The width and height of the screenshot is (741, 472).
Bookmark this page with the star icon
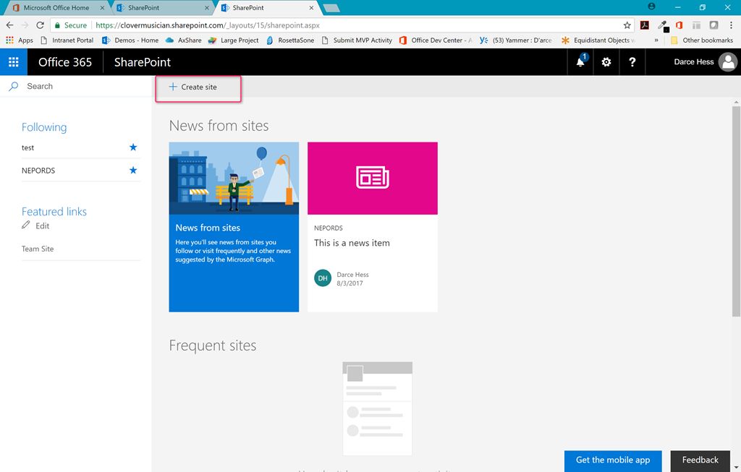[627, 25]
